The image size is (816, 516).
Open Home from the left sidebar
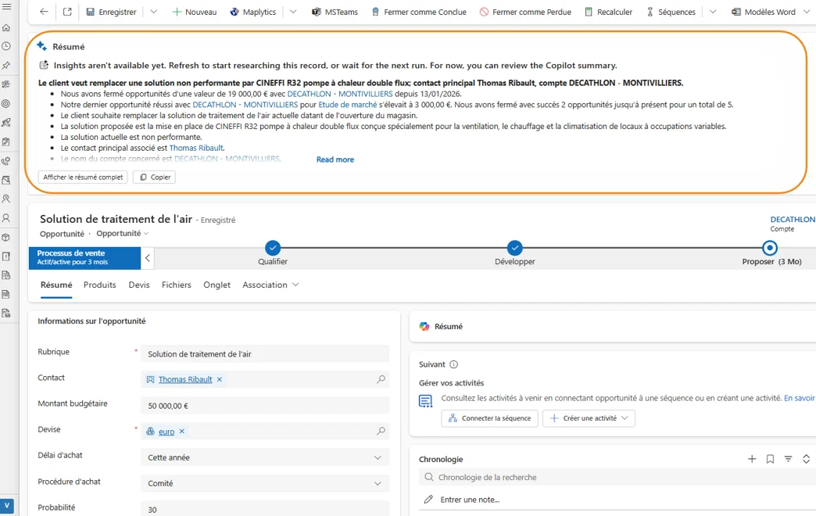(6, 27)
